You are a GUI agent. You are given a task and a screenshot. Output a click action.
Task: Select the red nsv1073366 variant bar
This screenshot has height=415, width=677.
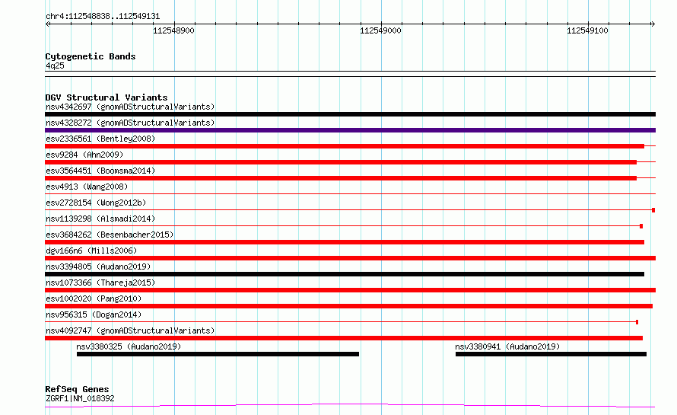pos(350,290)
